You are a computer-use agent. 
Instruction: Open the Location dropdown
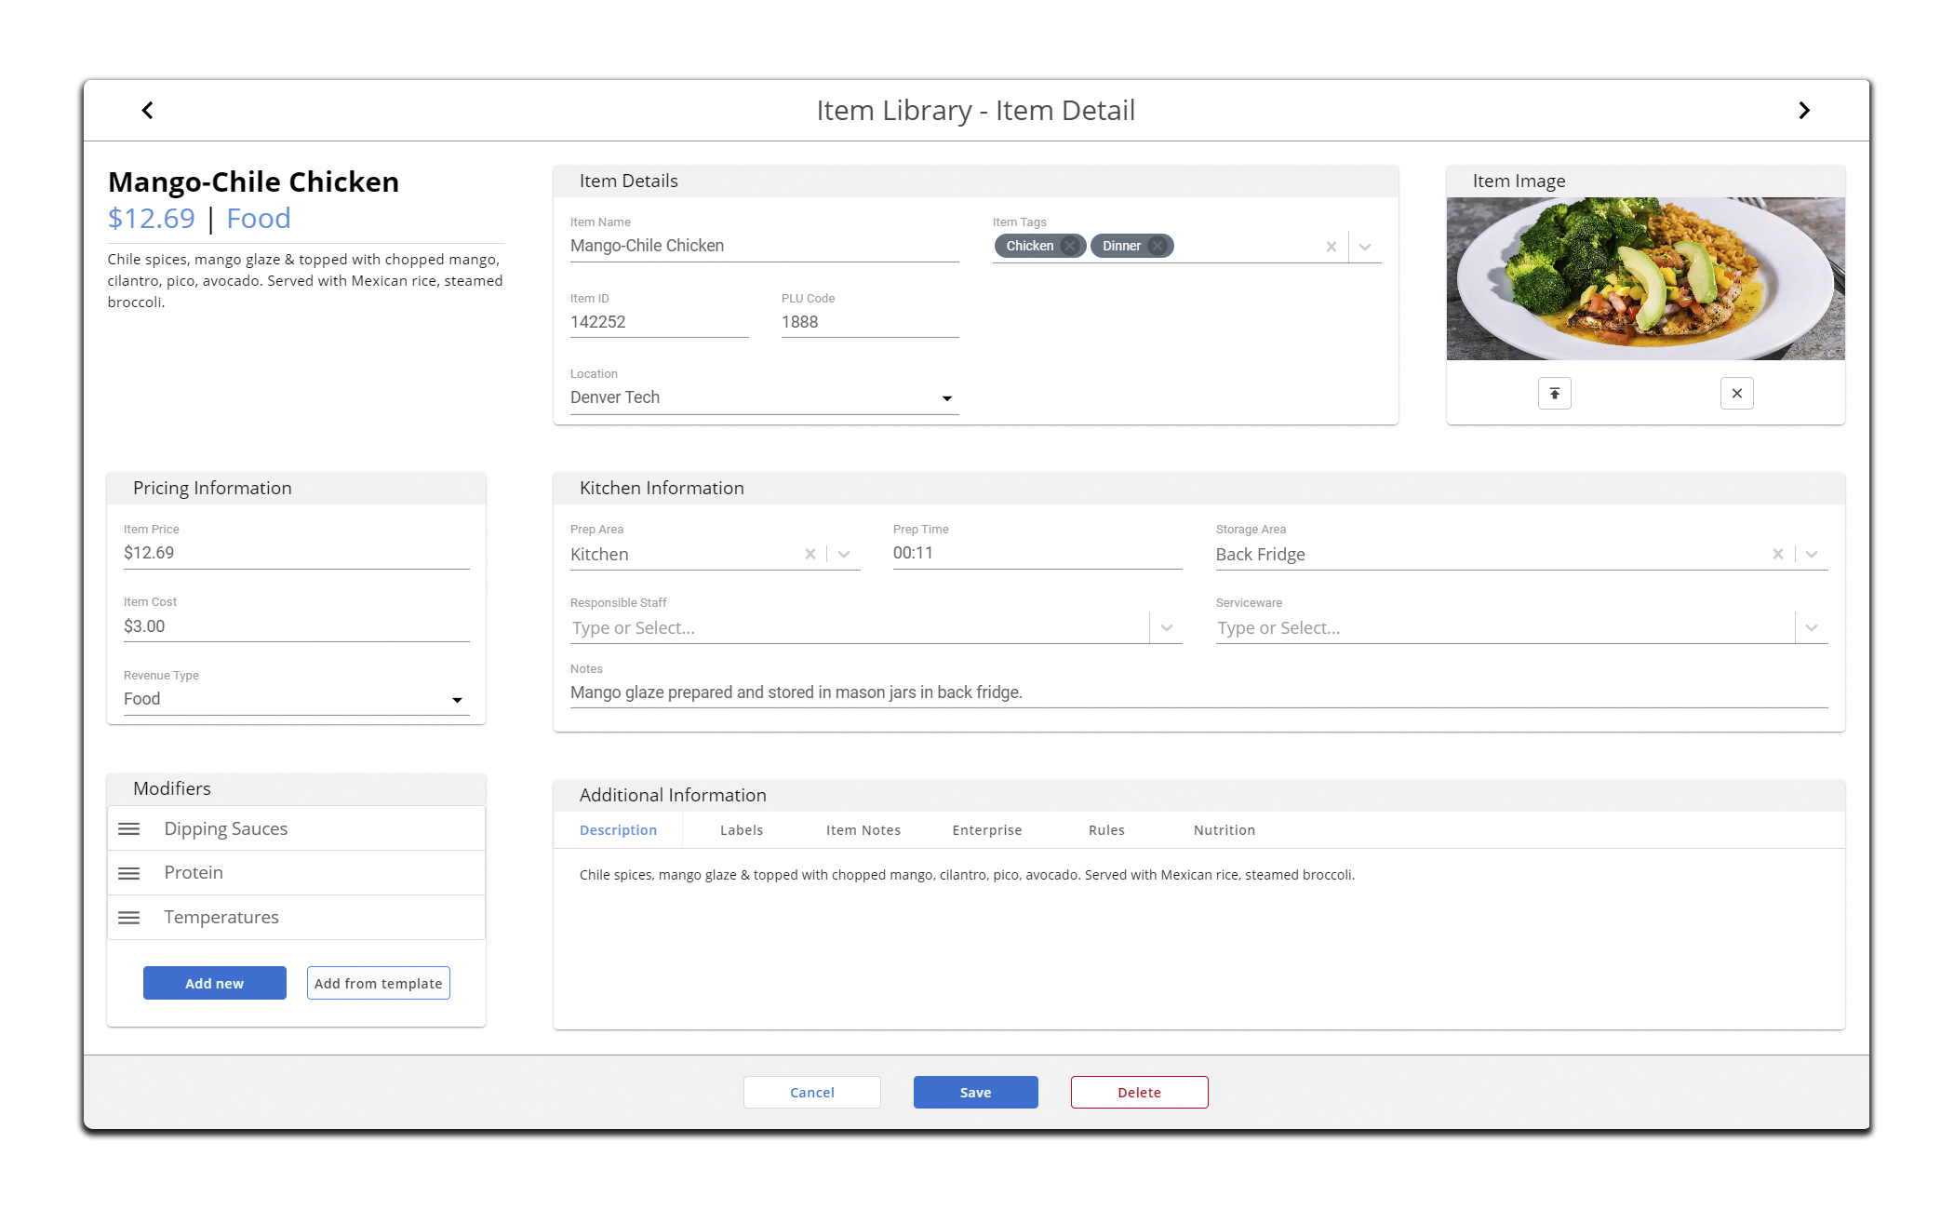(x=947, y=398)
